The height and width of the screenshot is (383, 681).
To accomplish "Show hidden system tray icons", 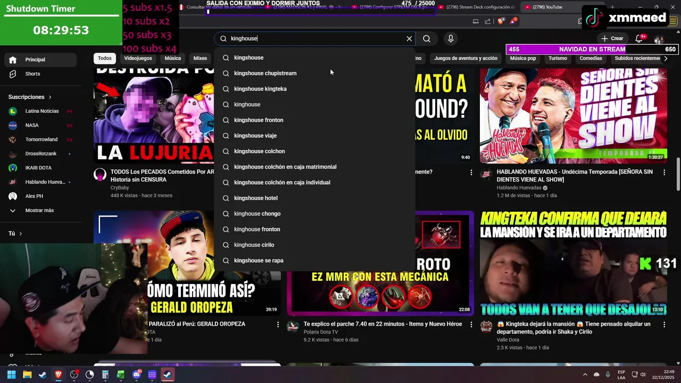I will (x=585, y=374).
